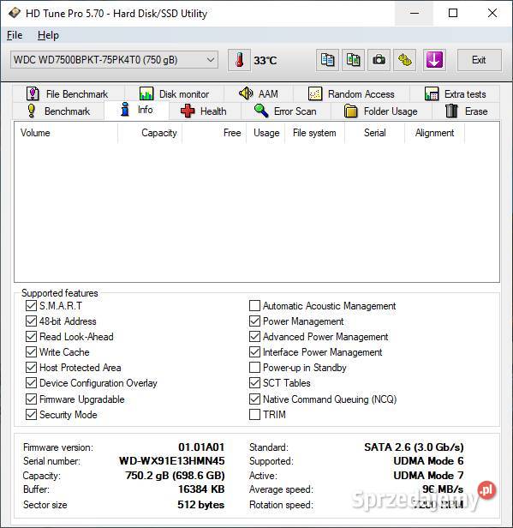Click the Exit button
Image resolution: width=513 pixels, height=528 pixels.
(x=479, y=60)
